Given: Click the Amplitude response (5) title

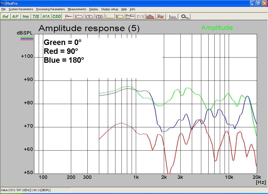Looking at the screenshot, I should (89, 28).
